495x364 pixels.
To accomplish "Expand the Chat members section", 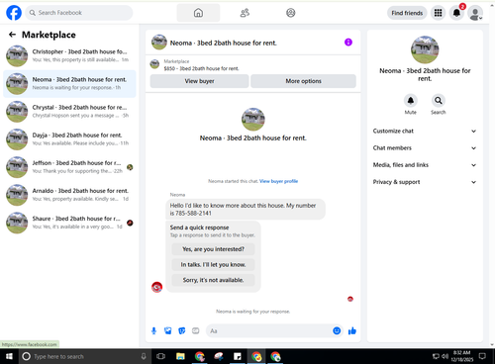I will (425, 148).
